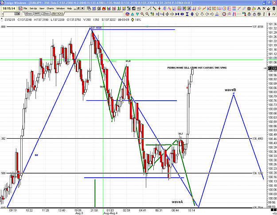Select the circle/arc drawing tool
This screenshot has height=215, width=277.
click(224, 8)
